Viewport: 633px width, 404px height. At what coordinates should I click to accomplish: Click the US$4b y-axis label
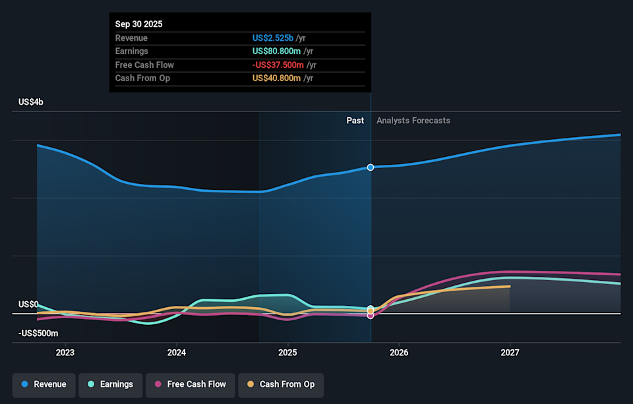click(31, 102)
